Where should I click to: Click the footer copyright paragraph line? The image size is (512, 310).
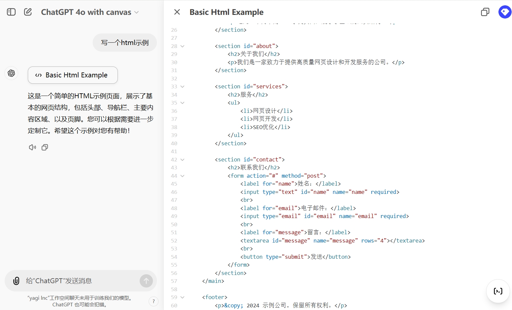[x=281, y=305]
